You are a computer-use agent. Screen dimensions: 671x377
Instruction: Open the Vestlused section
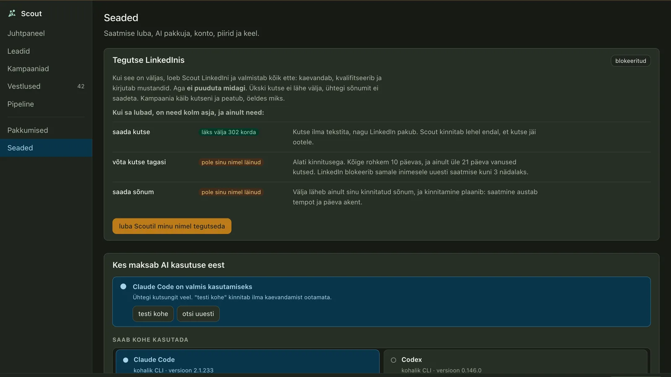tap(46, 86)
